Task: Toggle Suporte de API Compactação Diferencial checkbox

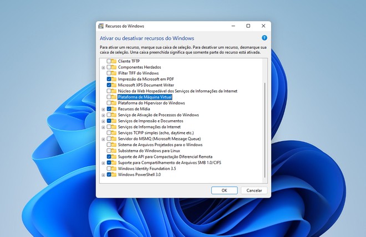Action: point(109,157)
